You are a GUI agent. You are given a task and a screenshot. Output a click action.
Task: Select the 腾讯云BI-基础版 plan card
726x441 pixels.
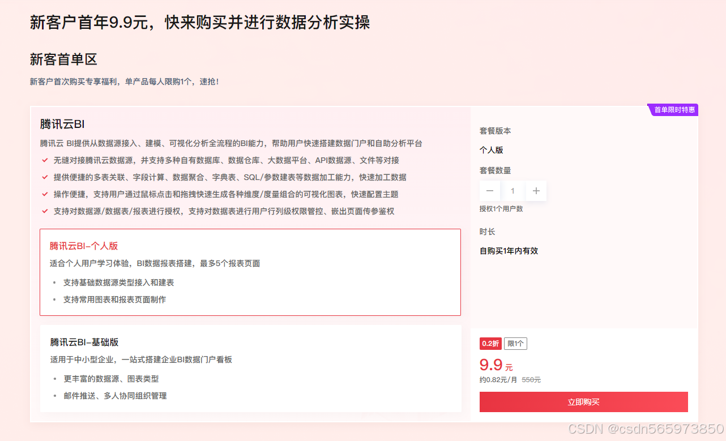(x=250, y=369)
